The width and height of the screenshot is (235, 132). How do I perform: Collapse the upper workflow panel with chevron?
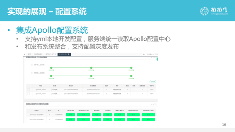click(152, 58)
